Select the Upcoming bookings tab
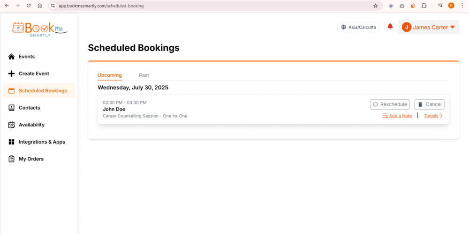The height and width of the screenshot is (234, 469). (x=110, y=75)
